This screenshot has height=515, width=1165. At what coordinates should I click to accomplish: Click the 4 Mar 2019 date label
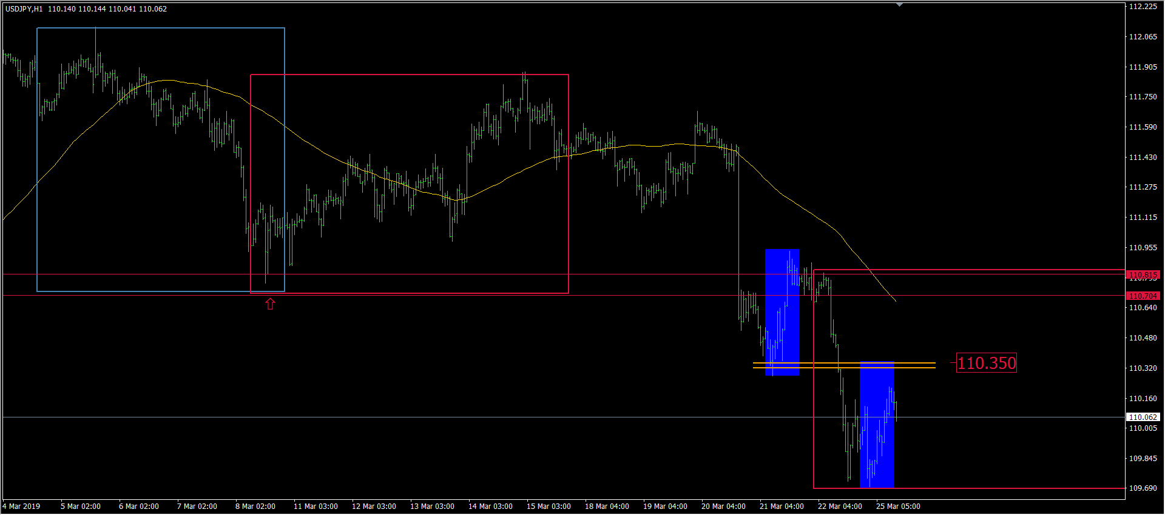[x=22, y=507]
